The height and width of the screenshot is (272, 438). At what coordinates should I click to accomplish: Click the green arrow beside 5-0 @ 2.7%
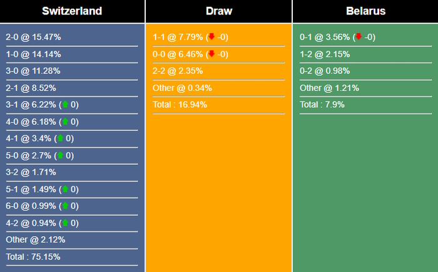pyautogui.click(x=60, y=155)
